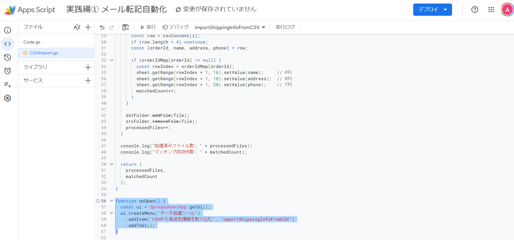Place cursor on deprecated addFile call

[161, 116]
